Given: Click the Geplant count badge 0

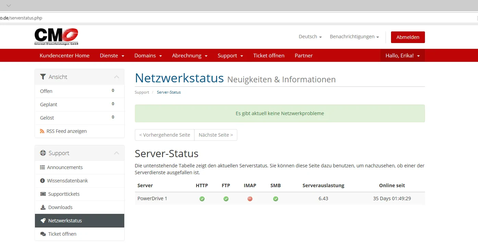Looking at the screenshot, I should pos(113,104).
